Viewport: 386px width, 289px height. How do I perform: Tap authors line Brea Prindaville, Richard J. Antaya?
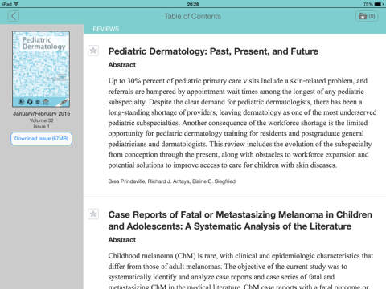pos(172,181)
